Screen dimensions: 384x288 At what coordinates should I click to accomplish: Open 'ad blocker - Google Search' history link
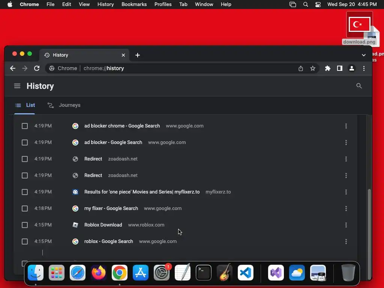click(x=113, y=142)
